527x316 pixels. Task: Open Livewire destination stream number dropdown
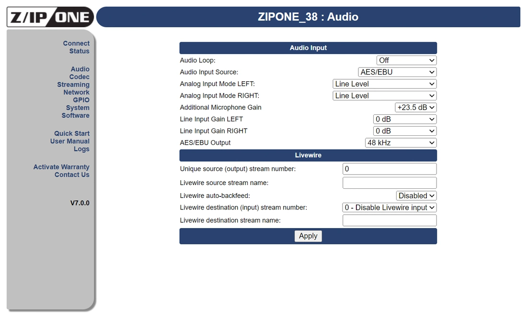pos(389,207)
